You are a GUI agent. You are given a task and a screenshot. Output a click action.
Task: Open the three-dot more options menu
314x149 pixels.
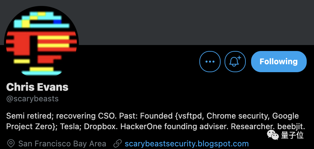point(210,62)
